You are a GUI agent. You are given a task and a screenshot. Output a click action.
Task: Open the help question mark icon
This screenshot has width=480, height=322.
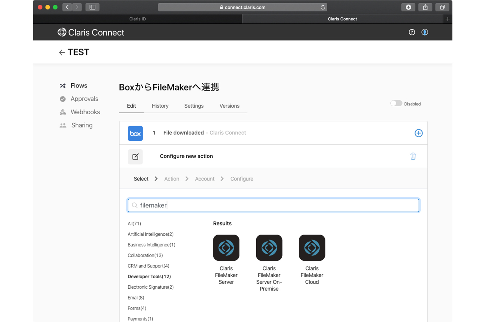pyautogui.click(x=412, y=32)
